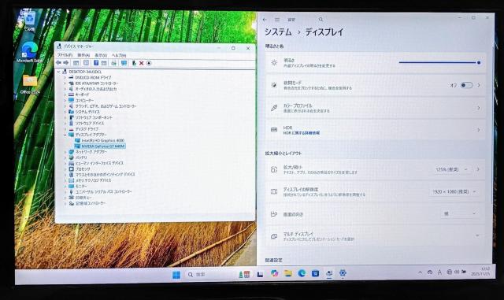Adjust the 明るさ brightness slider
Screen dimensions: 504x300
pos(439,63)
